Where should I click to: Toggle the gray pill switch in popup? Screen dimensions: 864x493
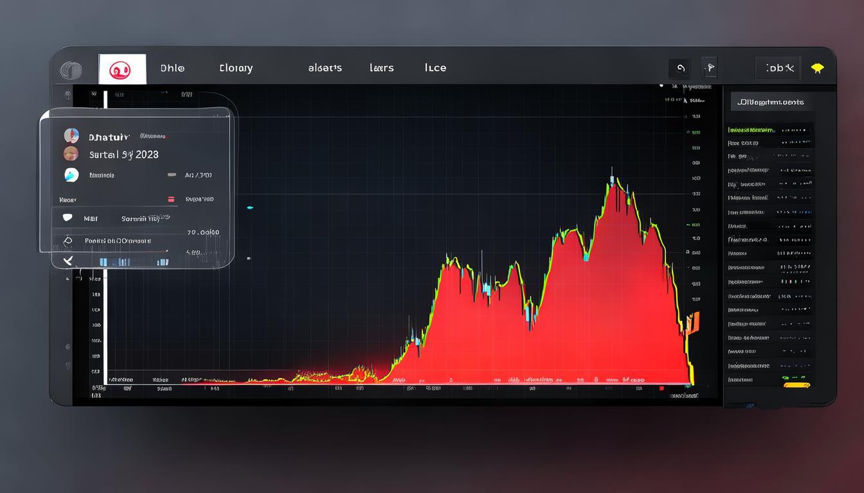click(x=172, y=175)
